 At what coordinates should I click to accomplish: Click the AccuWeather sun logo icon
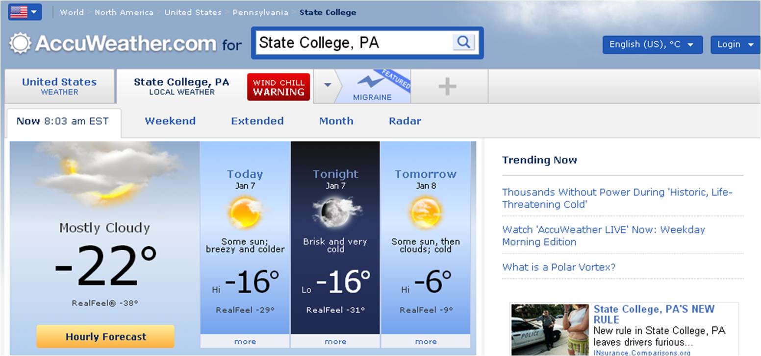[20, 44]
